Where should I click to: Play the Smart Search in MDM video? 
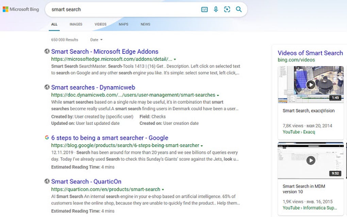[310, 160]
